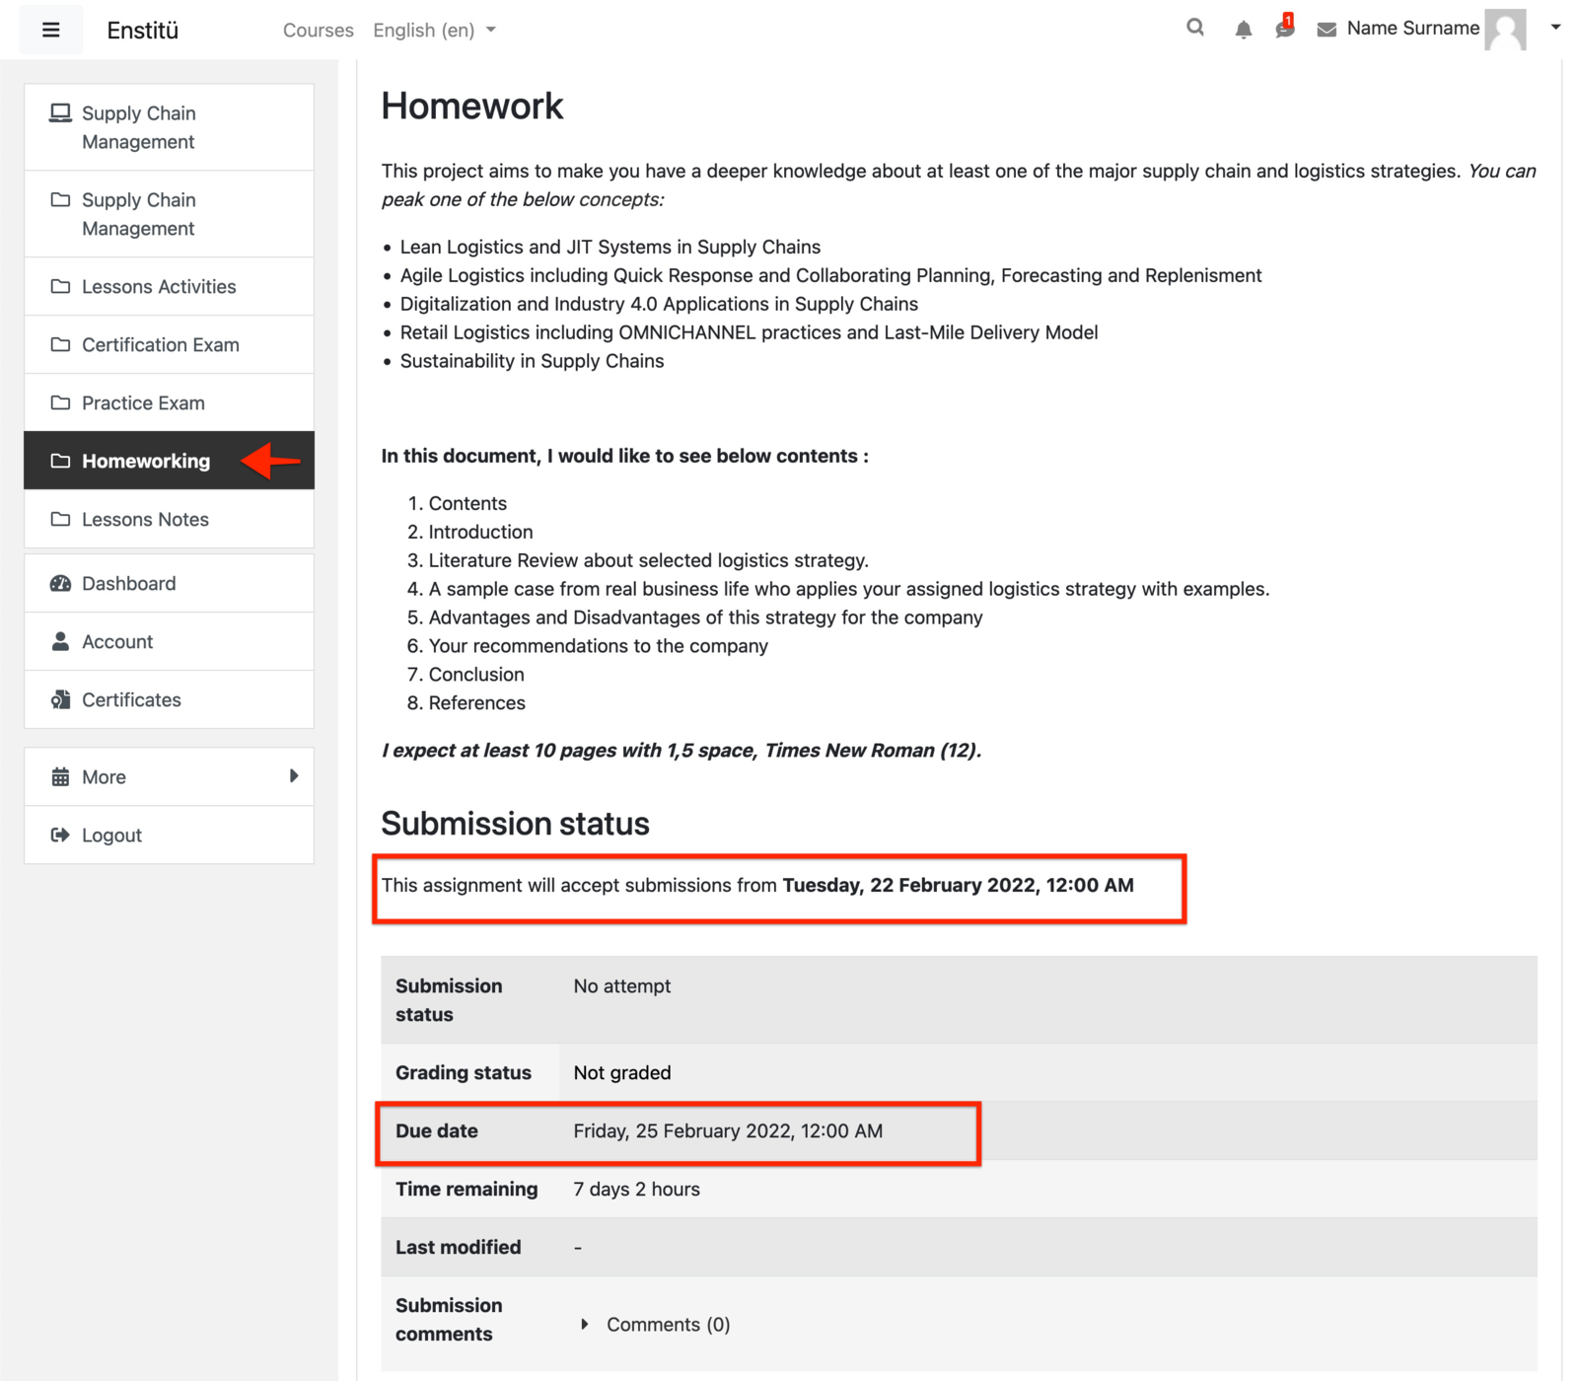Go to Certification Exam section
The image size is (1578, 1381).
pyautogui.click(x=160, y=344)
